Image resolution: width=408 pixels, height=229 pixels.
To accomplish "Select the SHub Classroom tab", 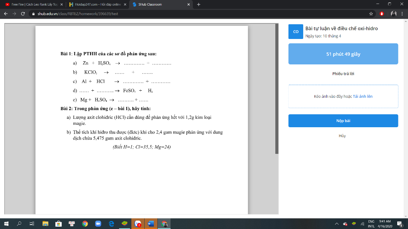I will click(x=161, y=4).
